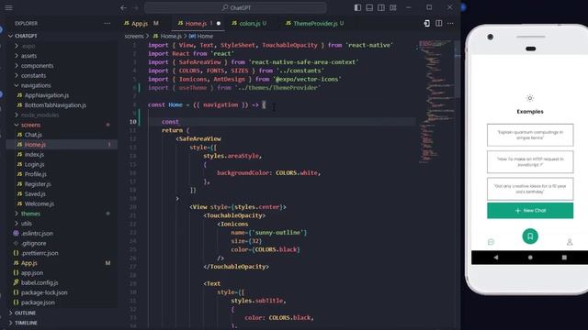Tap the birthday ideas example card in emulator
The width and height of the screenshot is (588, 330).
tap(530, 189)
